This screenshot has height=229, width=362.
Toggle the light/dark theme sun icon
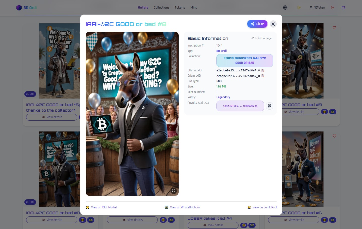[299, 8]
